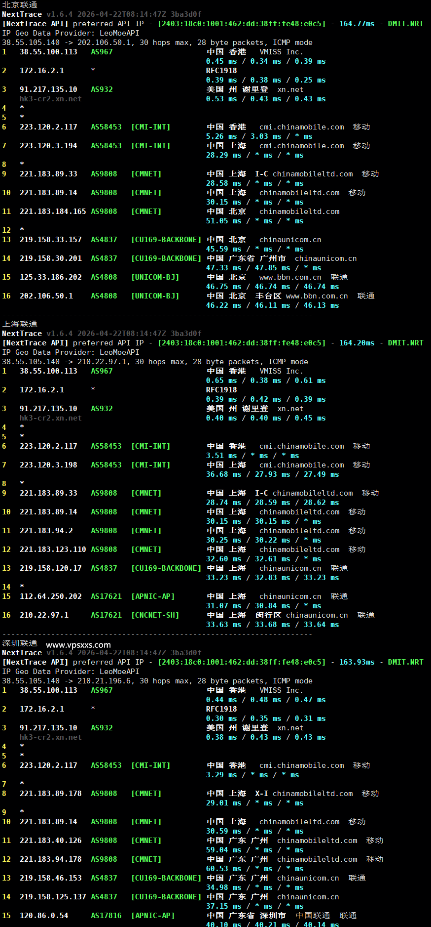Select hop IP 219.158.46.153

coord(51,878)
